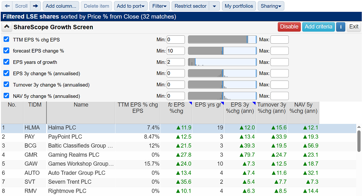The image size is (362, 196).
Task: Click the table vertical scrollbar thumb
Action: (x=359, y=141)
